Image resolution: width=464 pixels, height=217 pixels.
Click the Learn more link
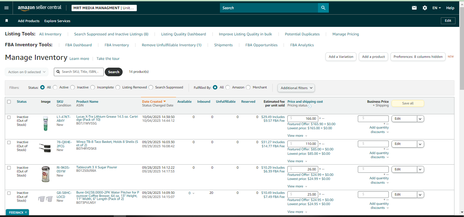click(x=79, y=59)
